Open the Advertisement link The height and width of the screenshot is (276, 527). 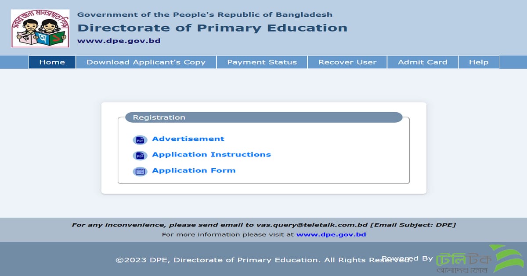(188, 139)
